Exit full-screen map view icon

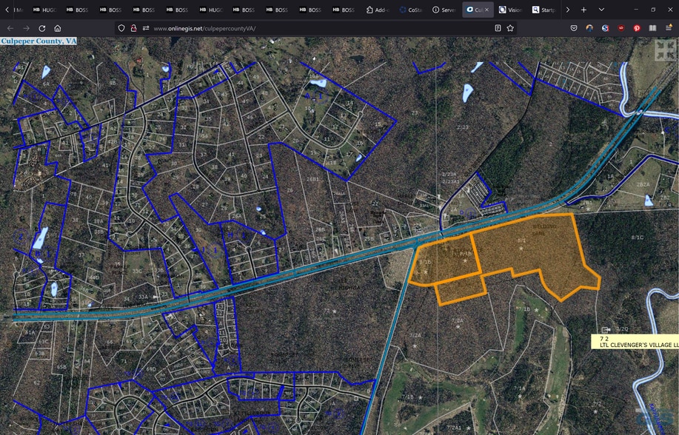(665, 50)
